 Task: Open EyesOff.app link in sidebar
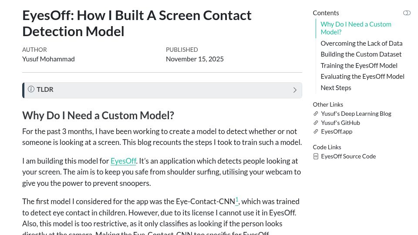337,131
